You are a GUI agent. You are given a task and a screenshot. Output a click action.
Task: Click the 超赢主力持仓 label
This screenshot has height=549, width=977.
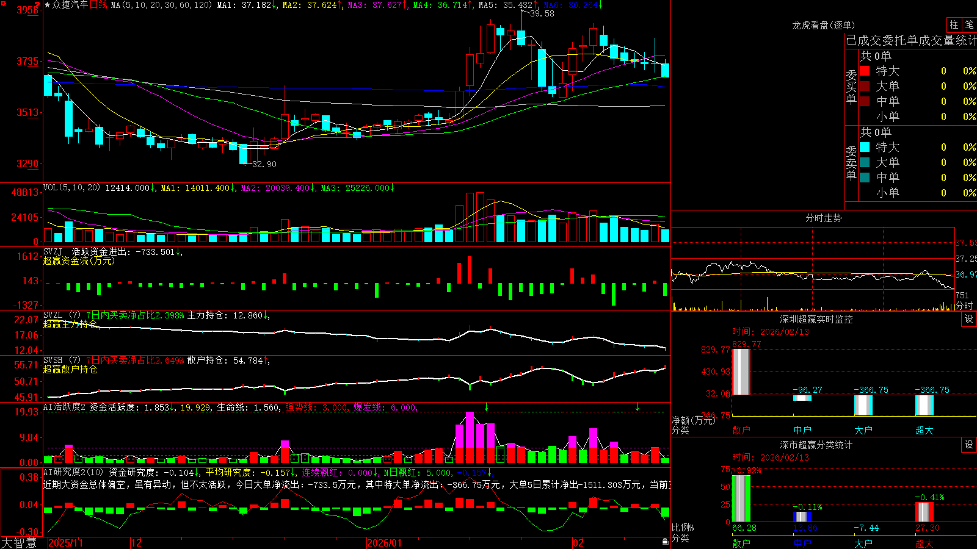70,324
